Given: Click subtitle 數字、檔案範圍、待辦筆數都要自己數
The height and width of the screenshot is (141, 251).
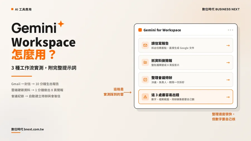Looking at the screenshot, I should point(173,99).
